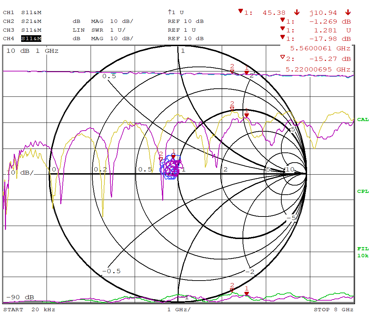Click the '-2' reactance label on the Smith chart
Image resolution: width=373 pixels, height=314 pixels.
pos(250,272)
